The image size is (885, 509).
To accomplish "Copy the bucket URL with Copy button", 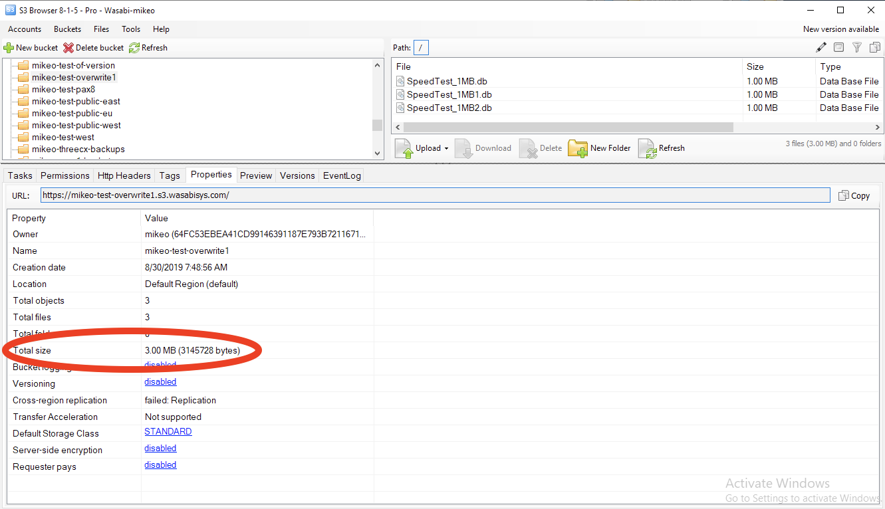I will point(854,195).
